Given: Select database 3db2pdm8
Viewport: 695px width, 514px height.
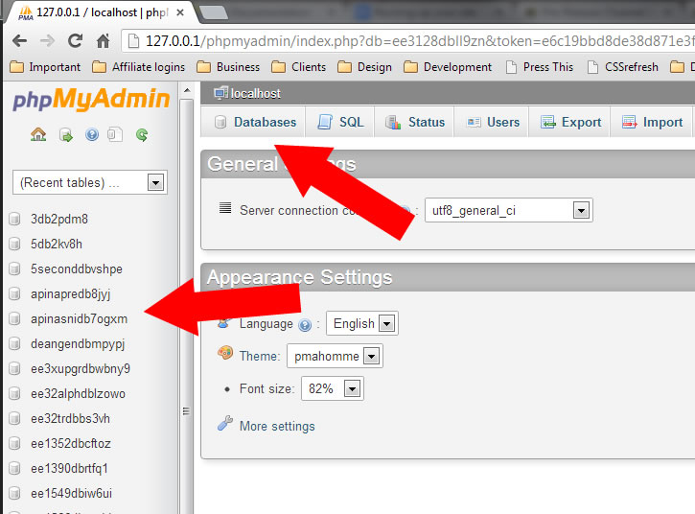Looking at the screenshot, I should 59,219.
